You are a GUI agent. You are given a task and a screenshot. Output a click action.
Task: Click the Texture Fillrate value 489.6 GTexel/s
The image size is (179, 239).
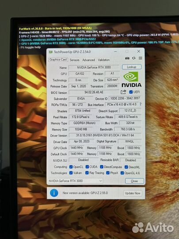[x=128, y=117]
